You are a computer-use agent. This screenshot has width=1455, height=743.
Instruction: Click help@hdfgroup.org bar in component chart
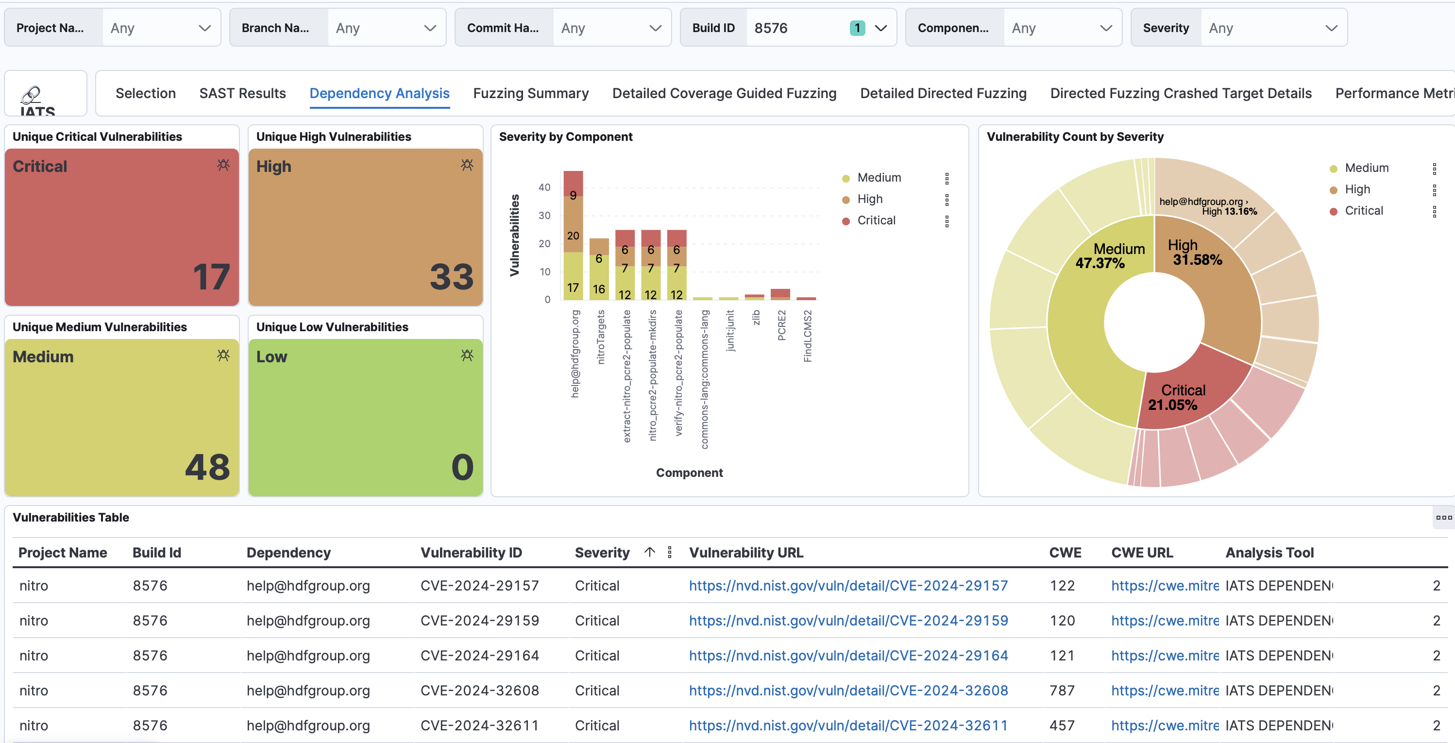click(x=573, y=235)
